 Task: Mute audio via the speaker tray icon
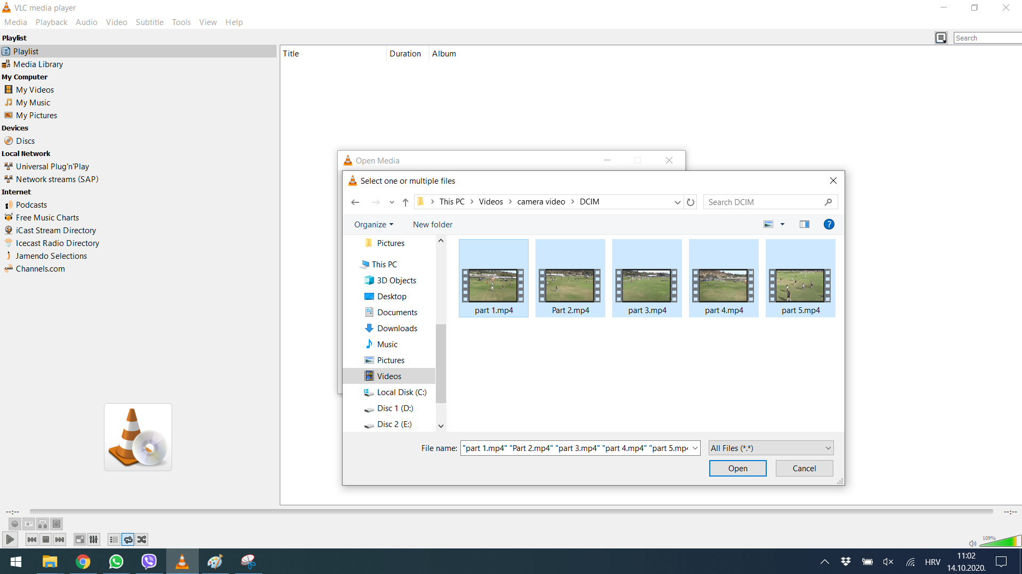(x=888, y=561)
